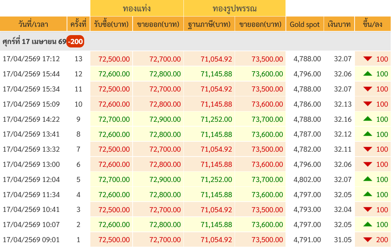Click the timestamp 17/04/2569 09:01
This screenshot has height=247, width=391.
point(31,240)
